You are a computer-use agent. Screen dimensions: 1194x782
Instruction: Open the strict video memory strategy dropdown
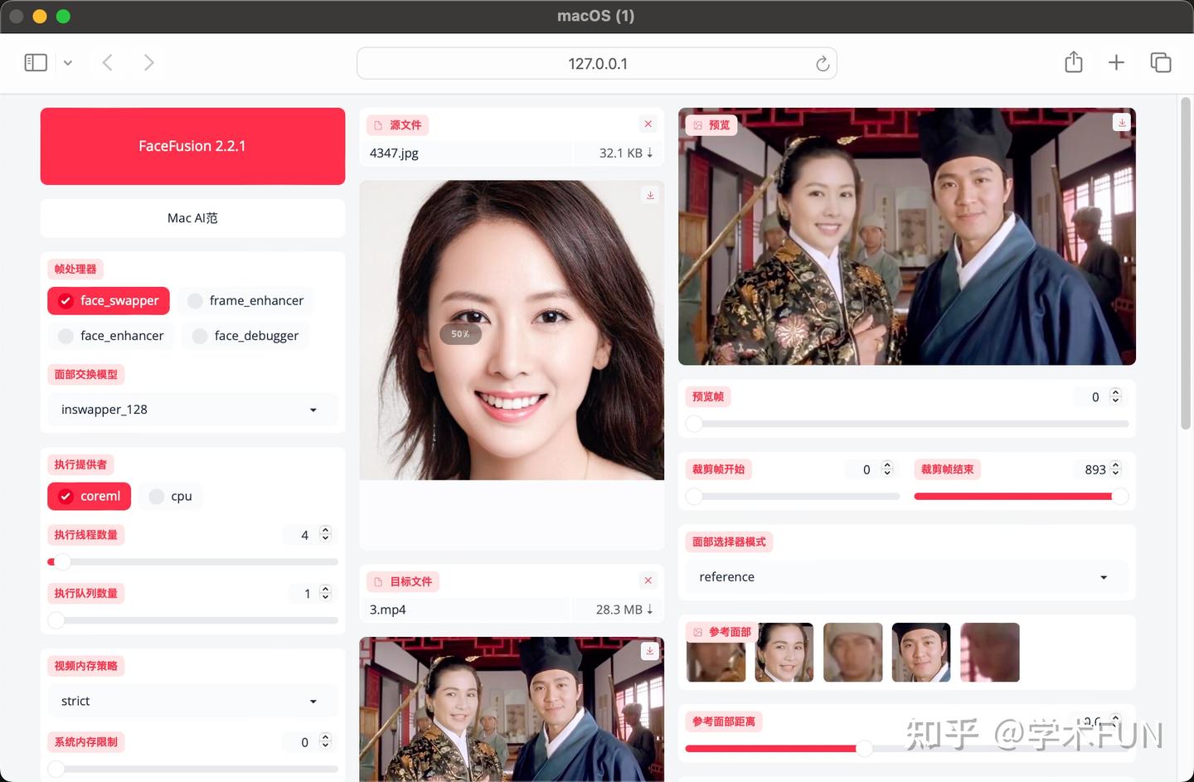pyautogui.click(x=192, y=701)
